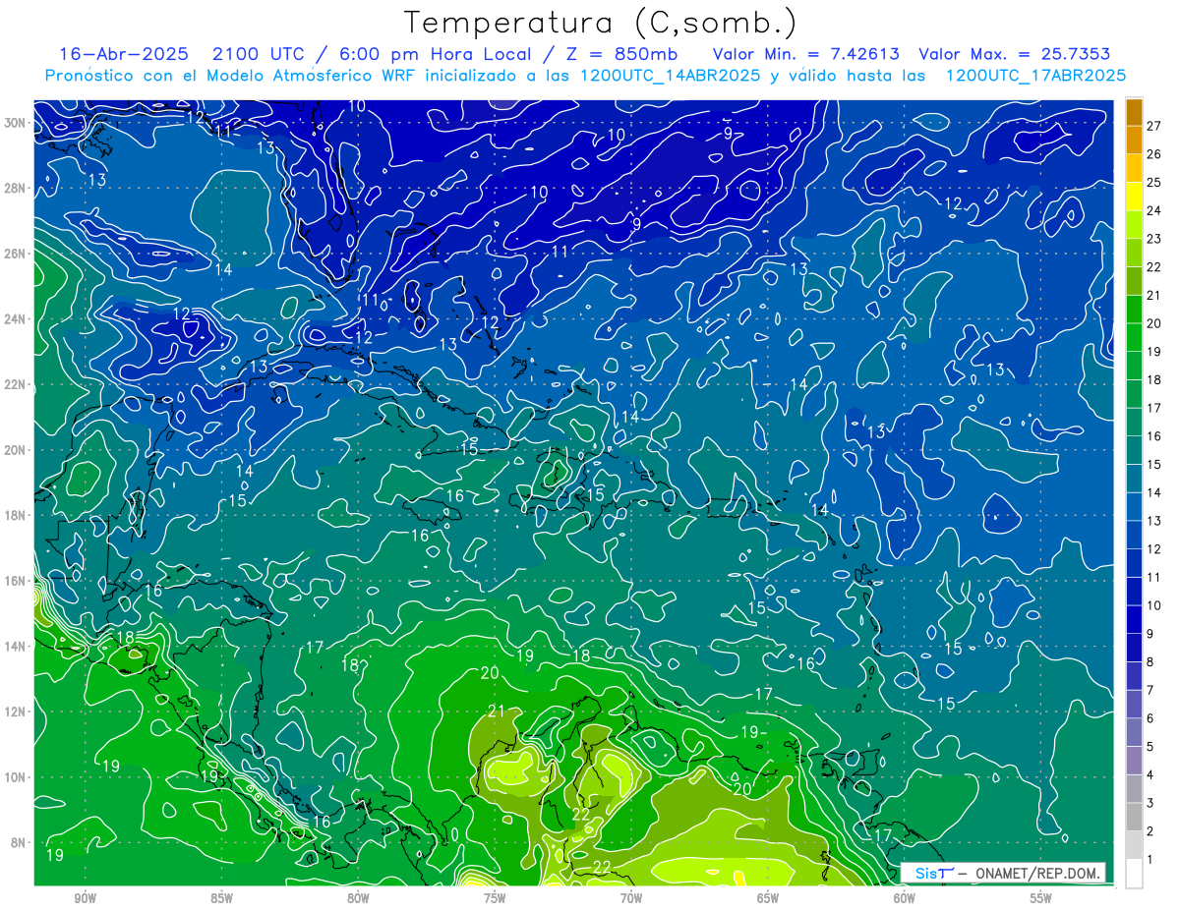Click the '26N' latitude axis label
Image resolution: width=1180 pixels, height=911 pixels.
[x=15, y=253]
